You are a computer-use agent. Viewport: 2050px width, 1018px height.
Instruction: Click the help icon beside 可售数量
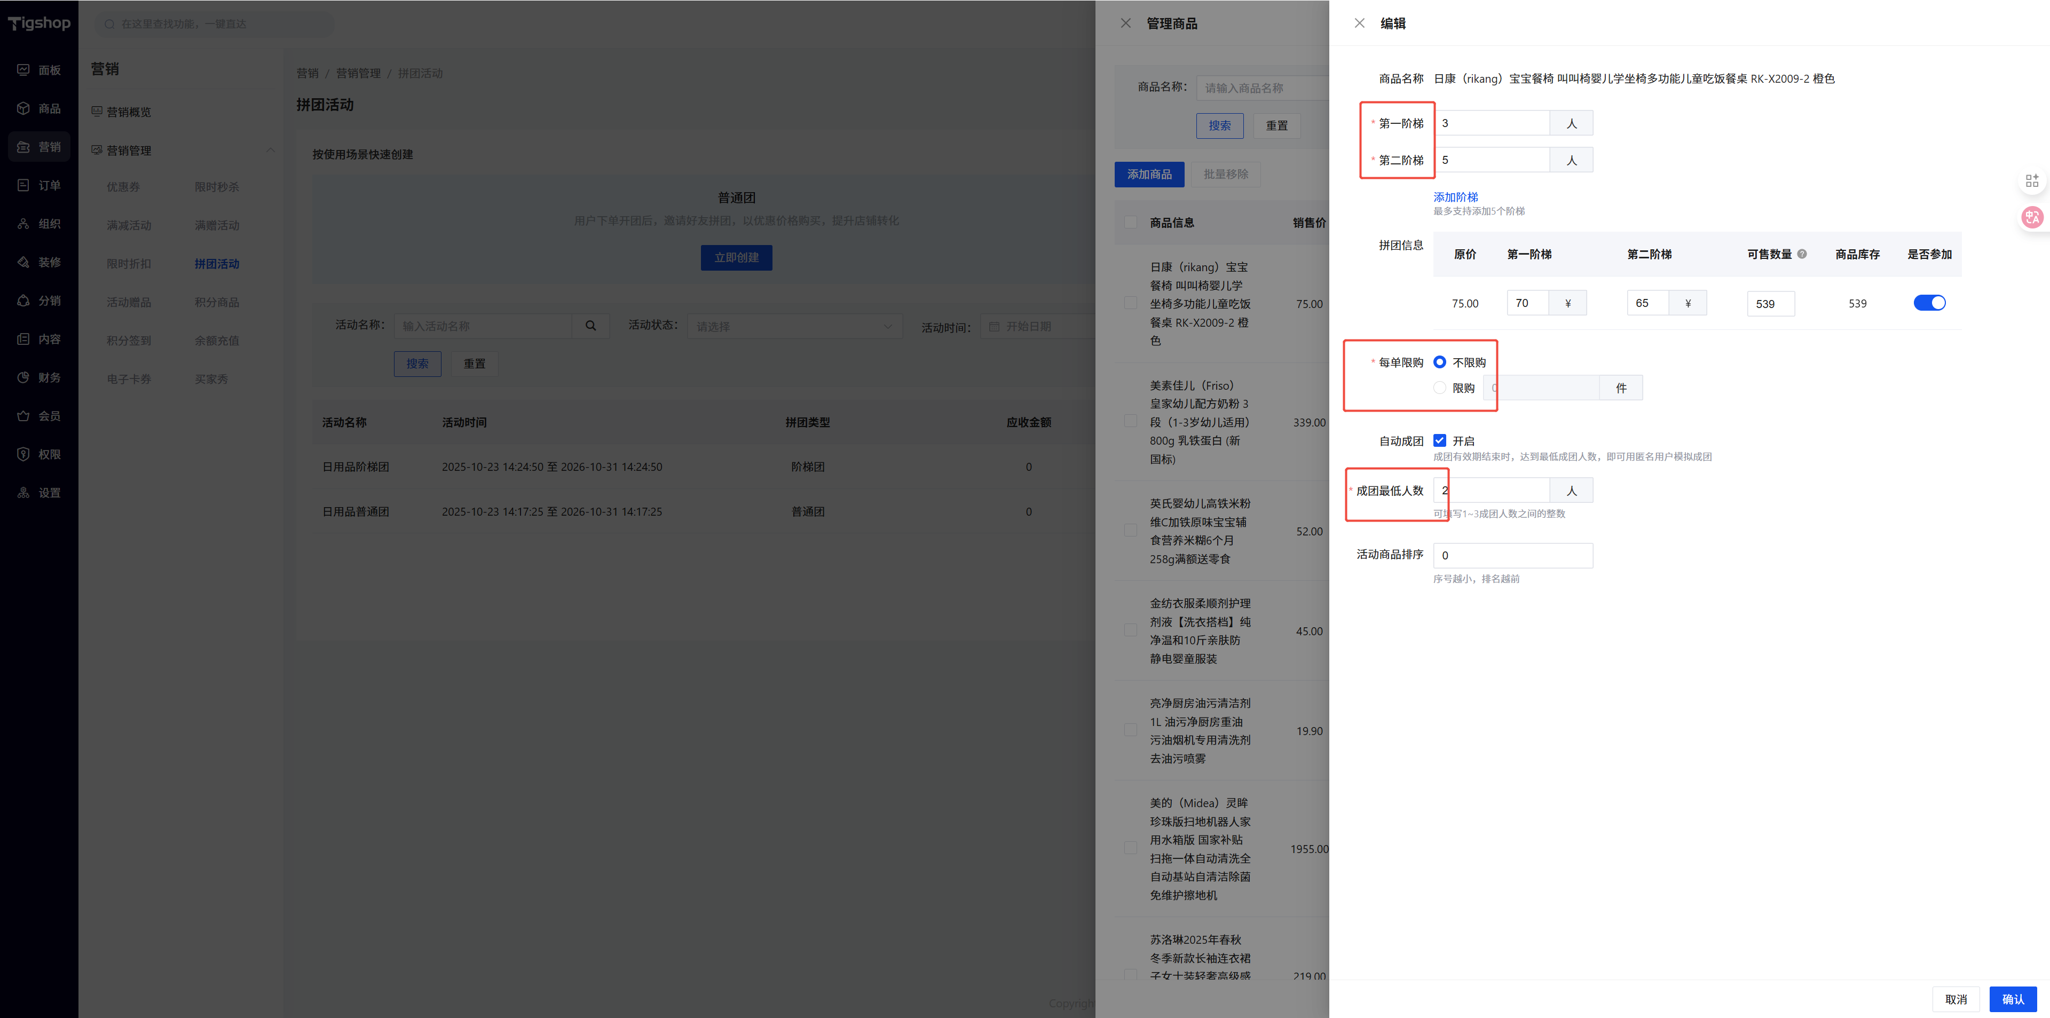[x=1802, y=254]
